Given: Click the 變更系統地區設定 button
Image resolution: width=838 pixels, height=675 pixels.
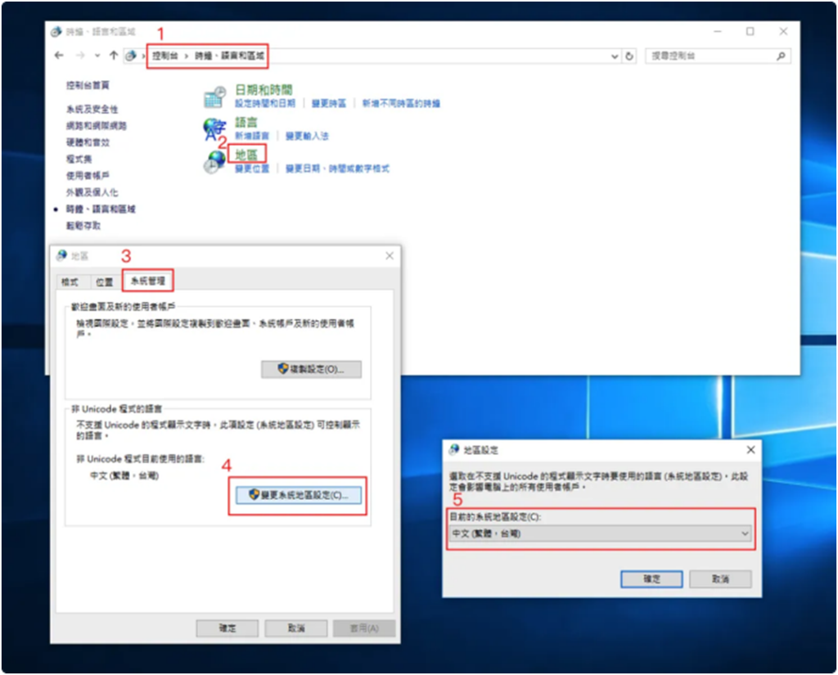Looking at the screenshot, I should [x=299, y=495].
